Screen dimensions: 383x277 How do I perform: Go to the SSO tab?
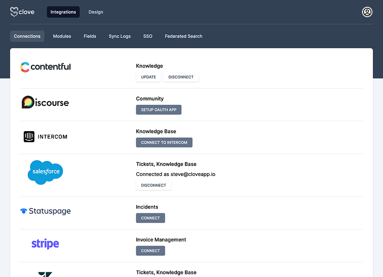tap(148, 36)
